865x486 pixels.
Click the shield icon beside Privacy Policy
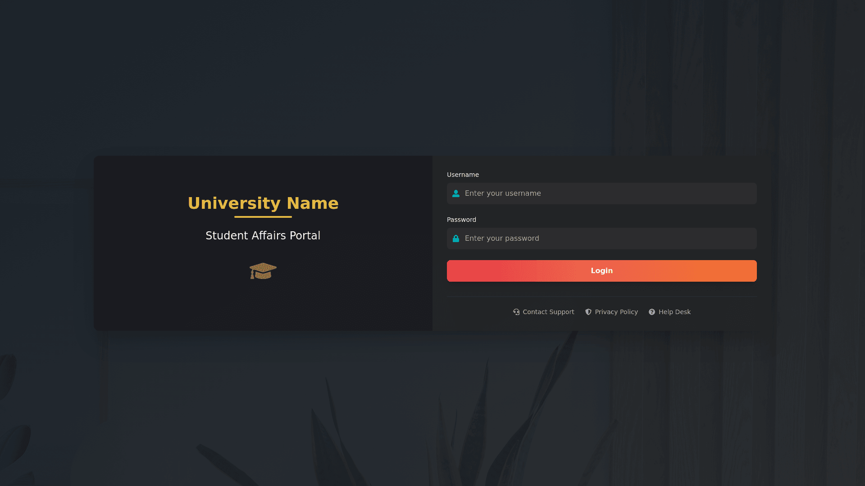coord(588,312)
